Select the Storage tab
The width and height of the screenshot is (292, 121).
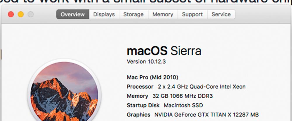pyautogui.click(x=133, y=14)
